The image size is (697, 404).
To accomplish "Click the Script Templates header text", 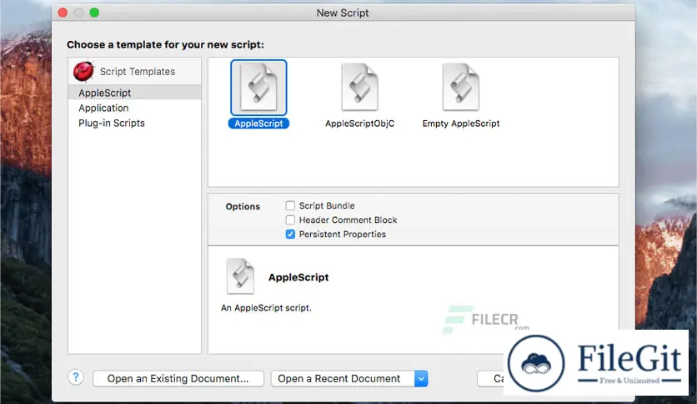I will (x=138, y=71).
